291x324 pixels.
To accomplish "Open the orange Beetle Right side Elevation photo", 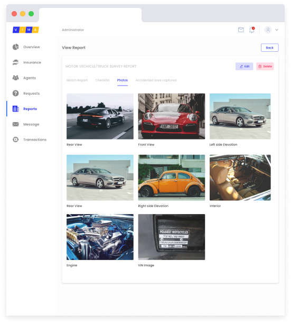I will pyautogui.click(x=172, y=178).
